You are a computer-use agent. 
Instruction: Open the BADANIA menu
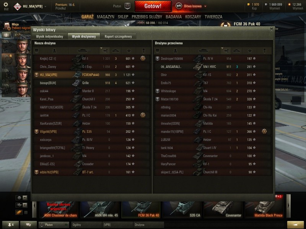click(x=174, y=17)
